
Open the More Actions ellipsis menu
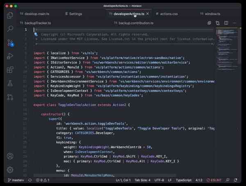tap(235, 23)
